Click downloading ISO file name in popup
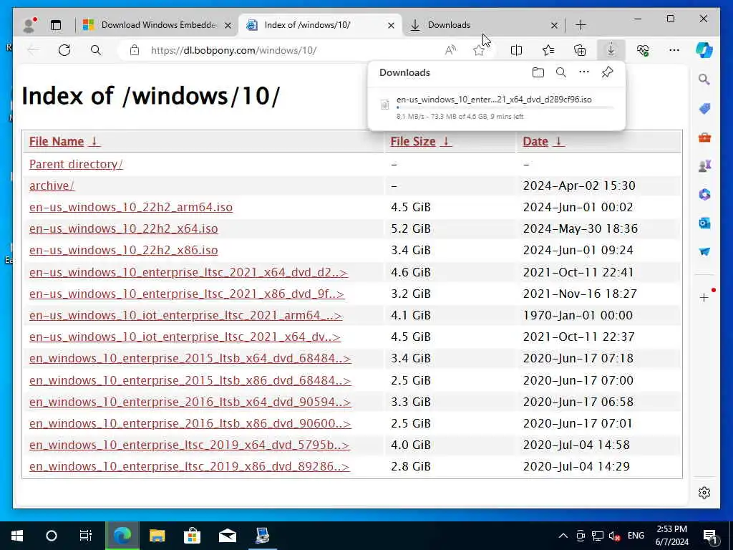Screen dimensions: 733x550 [x=494, y=100]
